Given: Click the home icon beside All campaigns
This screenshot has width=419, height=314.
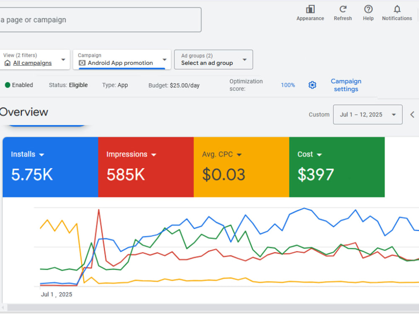Looking at the screenshot, I should pyautogui.click(x=8, y=63).
